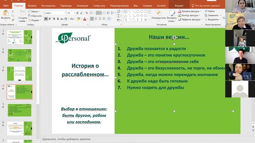Increase font size with the larger A icon
The height and width of the screenshot is (143, 255).
[x=78, y=13]
